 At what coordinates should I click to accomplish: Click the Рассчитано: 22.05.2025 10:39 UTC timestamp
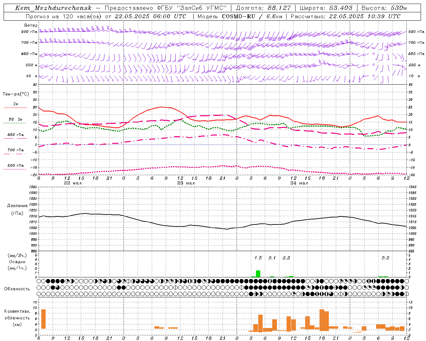pyautogui.click(x=345, y=16)
